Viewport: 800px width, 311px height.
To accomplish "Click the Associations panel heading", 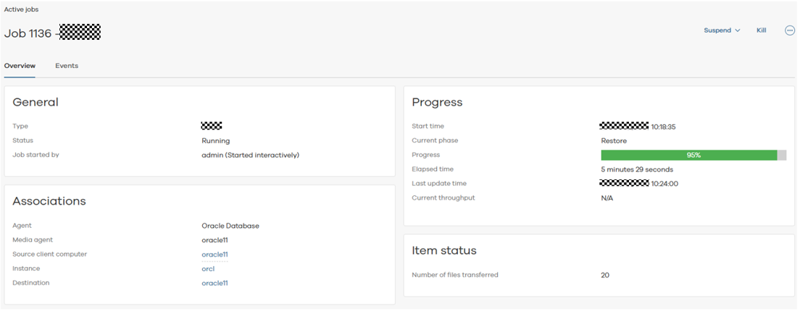I will point(49,201).
